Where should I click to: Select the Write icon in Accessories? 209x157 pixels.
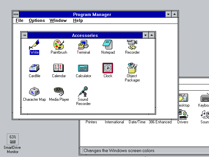click(x=34, y=44)
